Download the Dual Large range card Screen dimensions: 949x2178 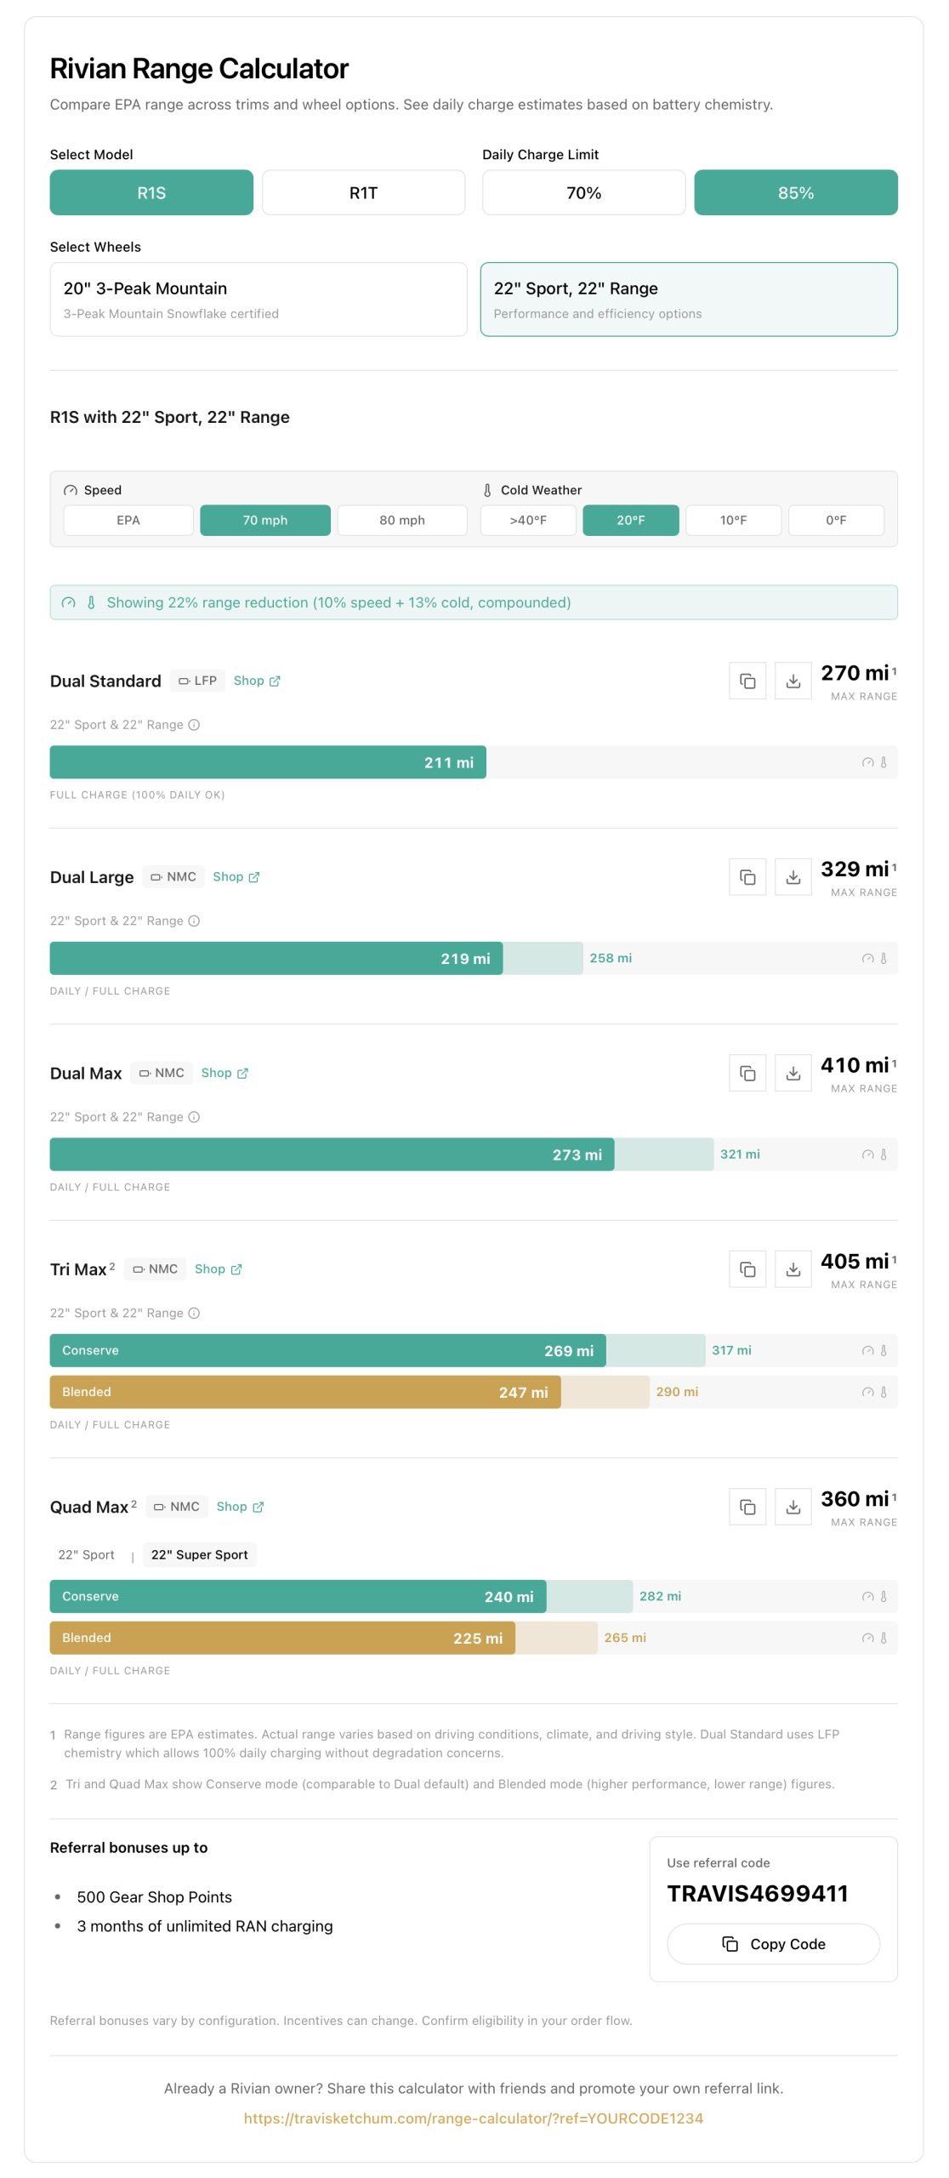point(793,876)
